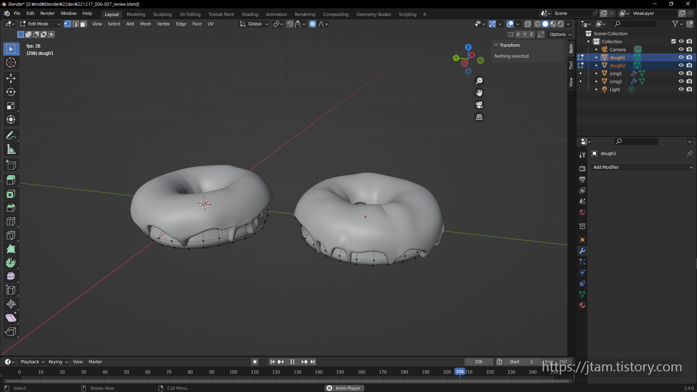This screenshot has height=392, width=697.
Task: Disable Camera object in renders
Action: click(x=689, y=49)
